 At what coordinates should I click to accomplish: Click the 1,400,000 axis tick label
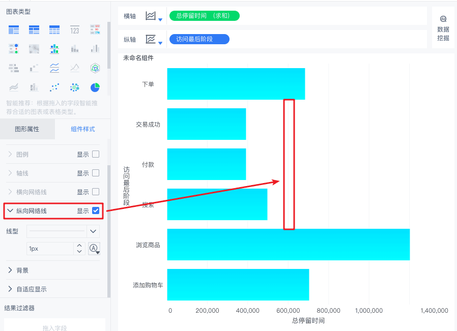coord(434,311)
